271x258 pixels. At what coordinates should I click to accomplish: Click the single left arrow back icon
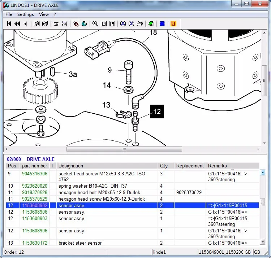(25, 24)
